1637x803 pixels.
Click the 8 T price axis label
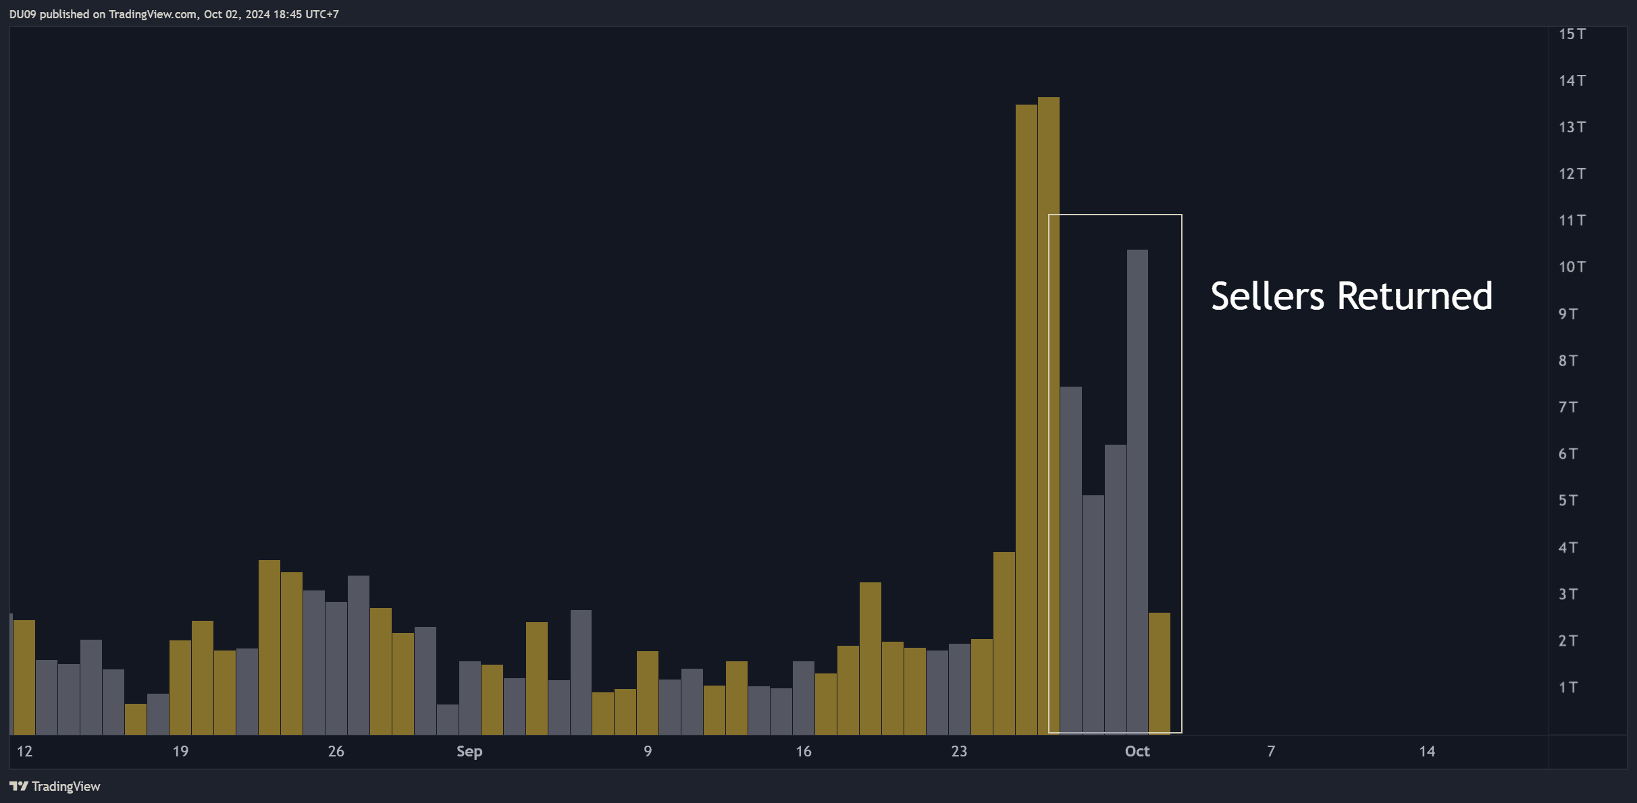tap(1568, 360)
